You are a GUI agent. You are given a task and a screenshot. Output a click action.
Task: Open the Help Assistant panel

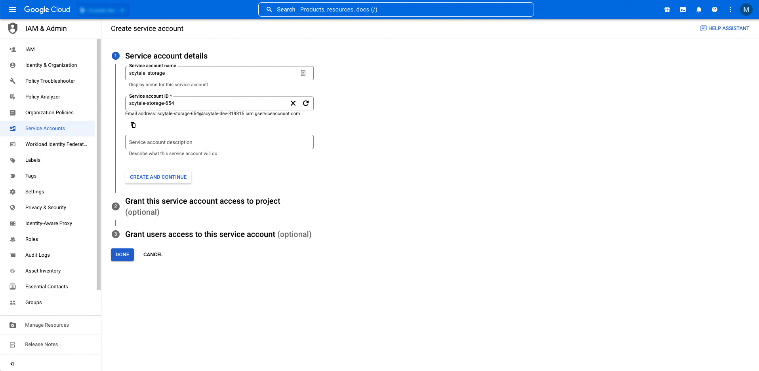(x=725, y=28)
